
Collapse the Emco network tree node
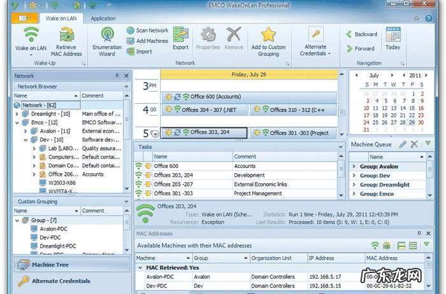click(x=17, y=122)
